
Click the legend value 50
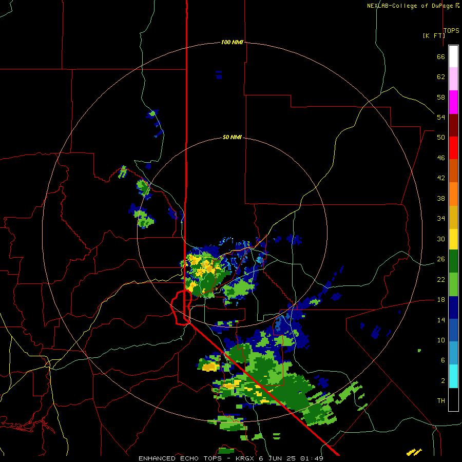point(441,138)
